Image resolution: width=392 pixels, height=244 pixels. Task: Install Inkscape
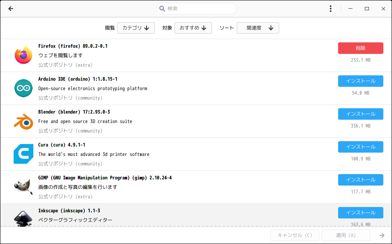361,213
